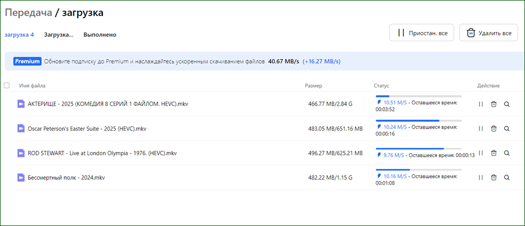Click the 10.51 M/S speed value
The width and height of the screenshot is (525, 226).
pyautogui.click(x=395, y=102)
